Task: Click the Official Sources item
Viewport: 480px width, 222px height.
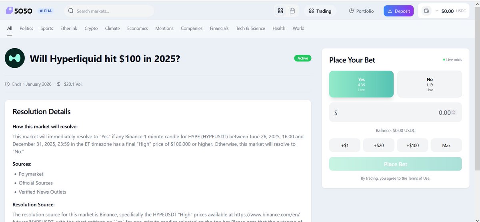Action: 36,183
